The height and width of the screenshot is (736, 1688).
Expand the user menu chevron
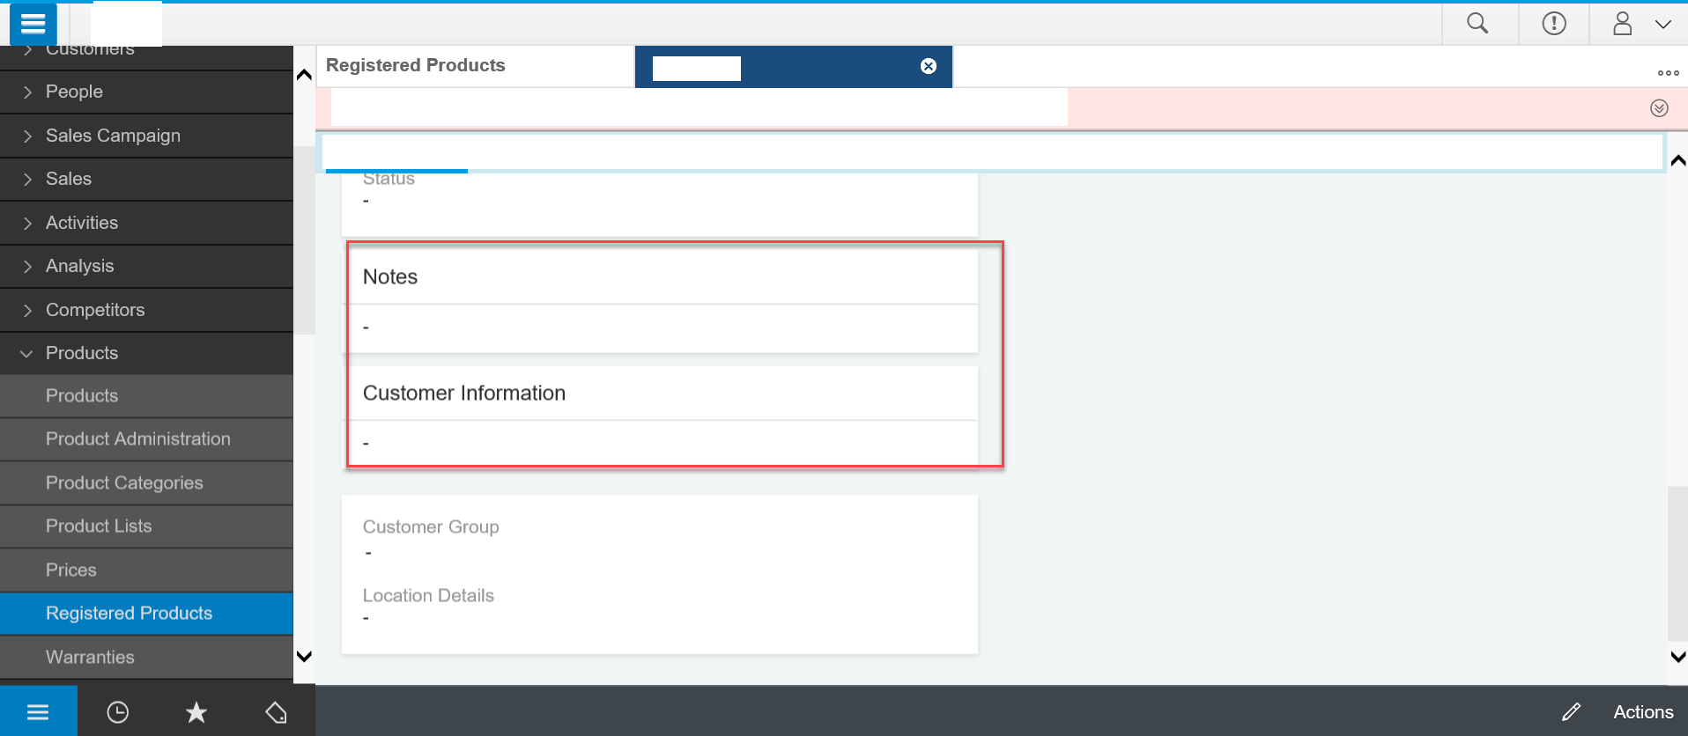[x=1663, y=25]
